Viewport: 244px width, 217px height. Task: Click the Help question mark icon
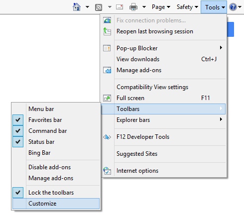tap(233, 7)
